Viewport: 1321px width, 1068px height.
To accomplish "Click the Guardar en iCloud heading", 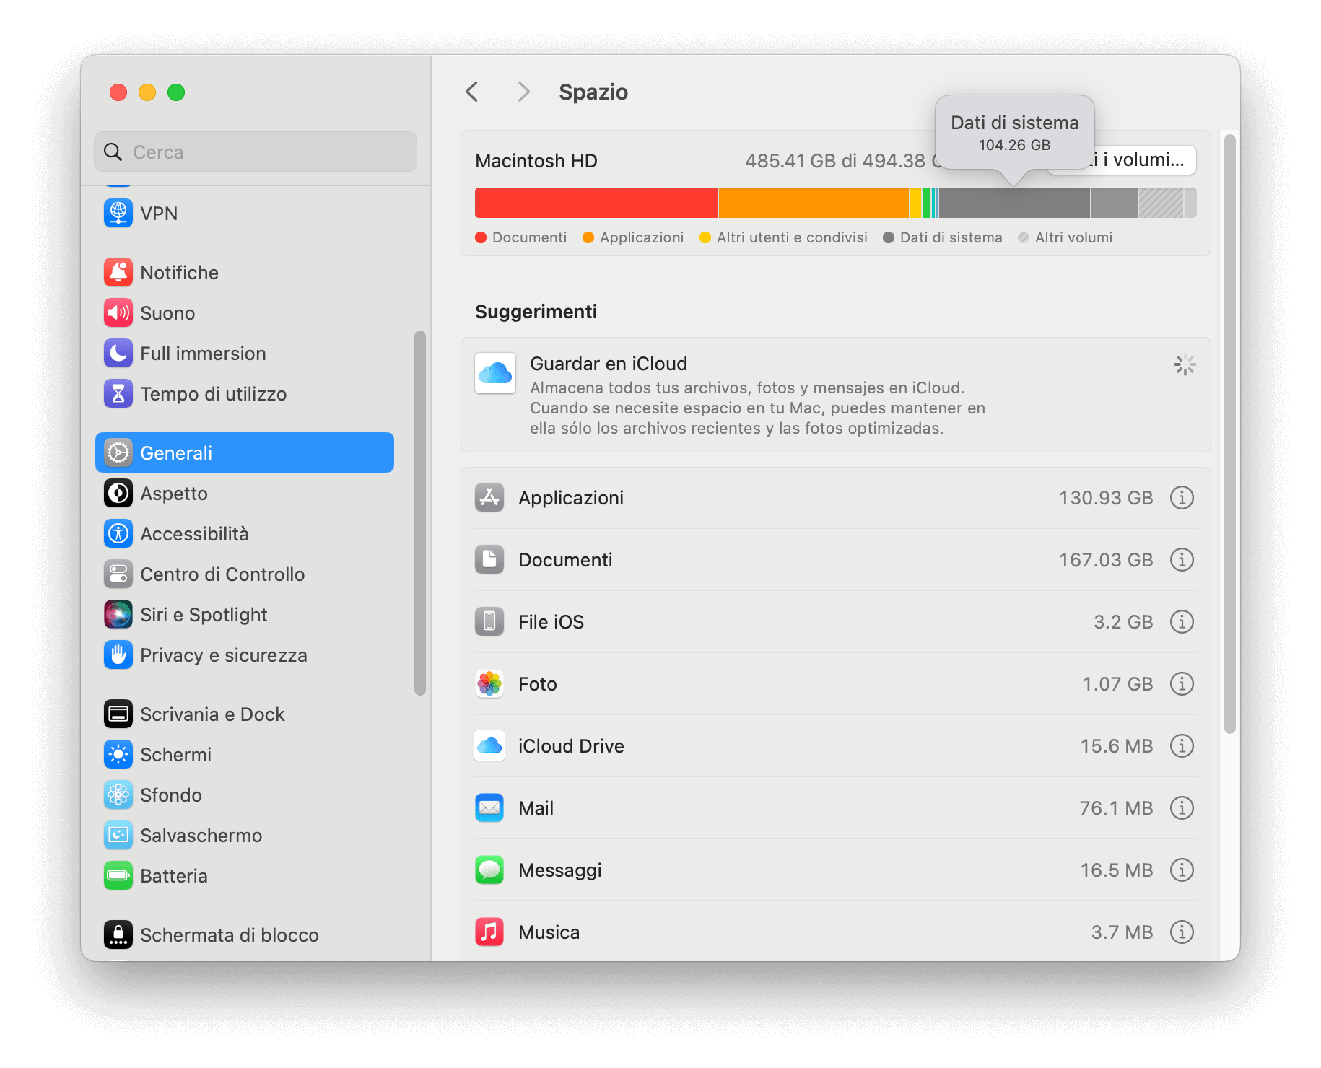I will (x=609, y=363).
